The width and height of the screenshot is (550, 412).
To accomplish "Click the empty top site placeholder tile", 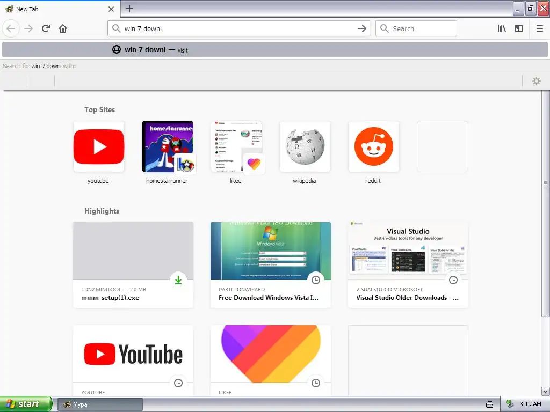I will pyautogui.click(x=443, y=146).
